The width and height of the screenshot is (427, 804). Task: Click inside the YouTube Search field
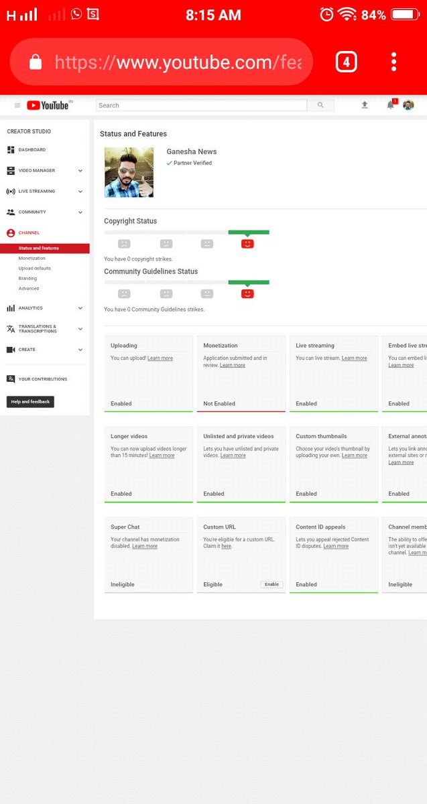pyautogui.click(x=202, y=105)
